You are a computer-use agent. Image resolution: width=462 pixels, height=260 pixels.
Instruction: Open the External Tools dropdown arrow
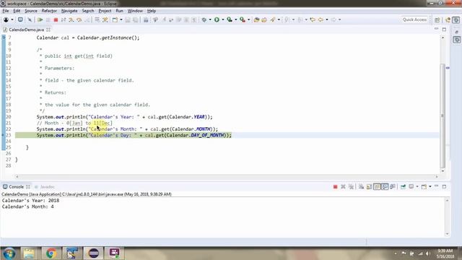pos(249,19)
